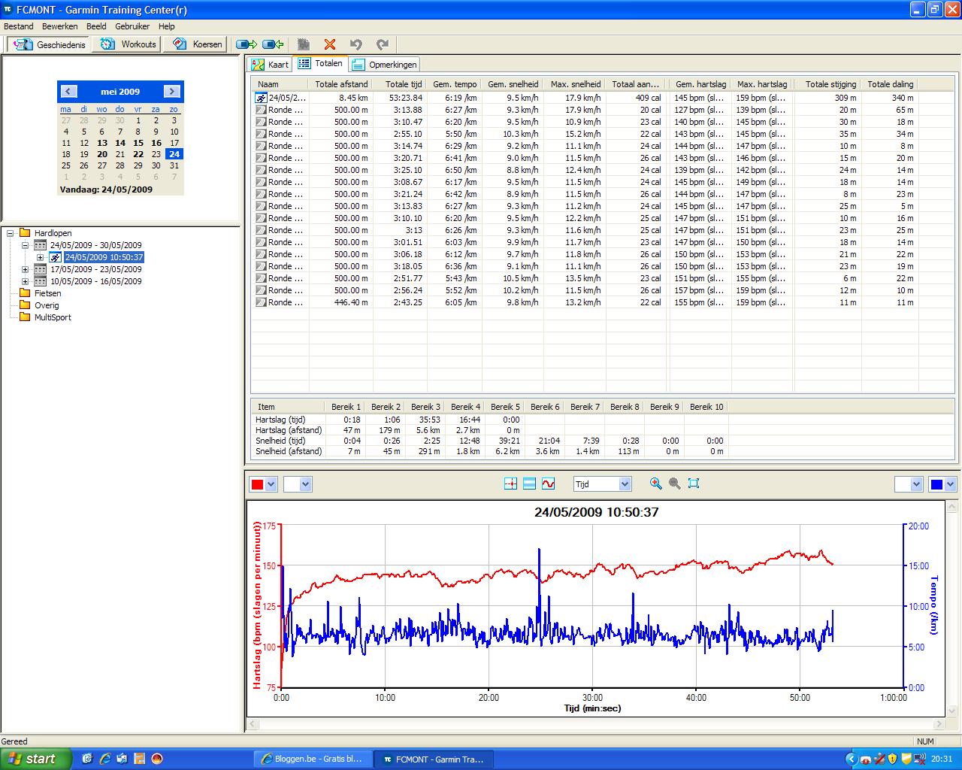
Task: Open the Gebruiker menu
Action: tap(132, 26)
